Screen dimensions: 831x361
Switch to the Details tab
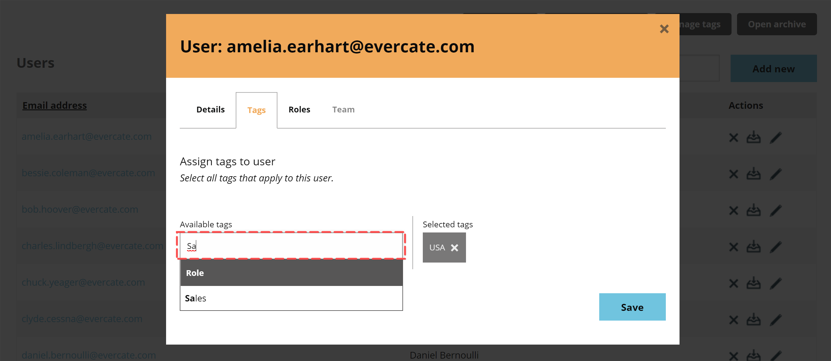210,109
